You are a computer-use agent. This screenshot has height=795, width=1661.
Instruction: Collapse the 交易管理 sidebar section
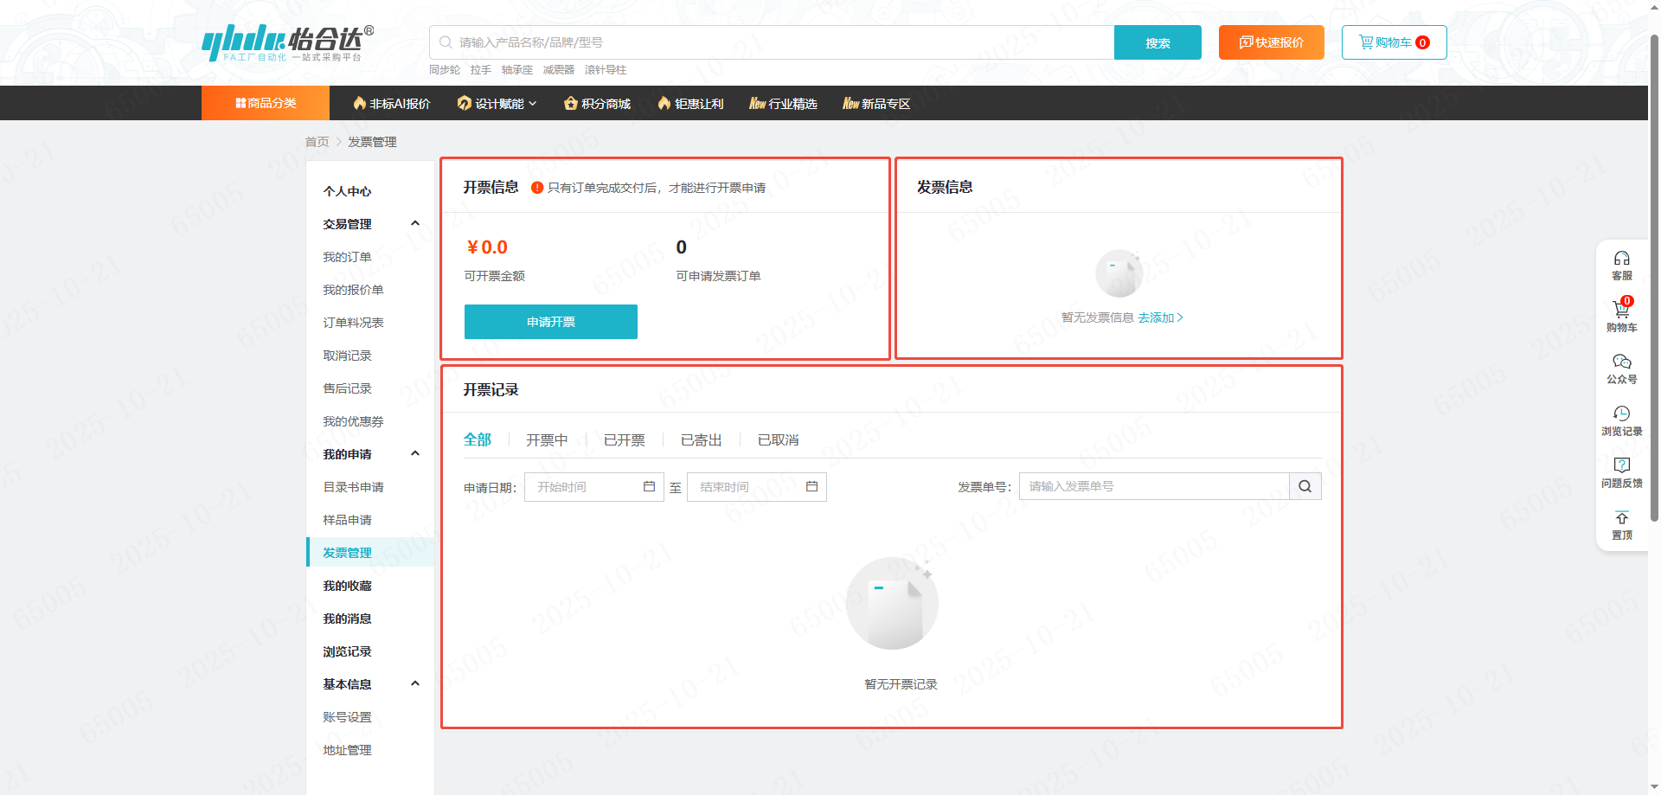coord(415,224)
